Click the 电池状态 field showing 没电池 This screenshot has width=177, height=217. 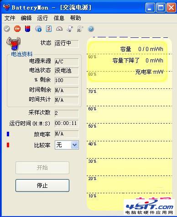(67, 71)
